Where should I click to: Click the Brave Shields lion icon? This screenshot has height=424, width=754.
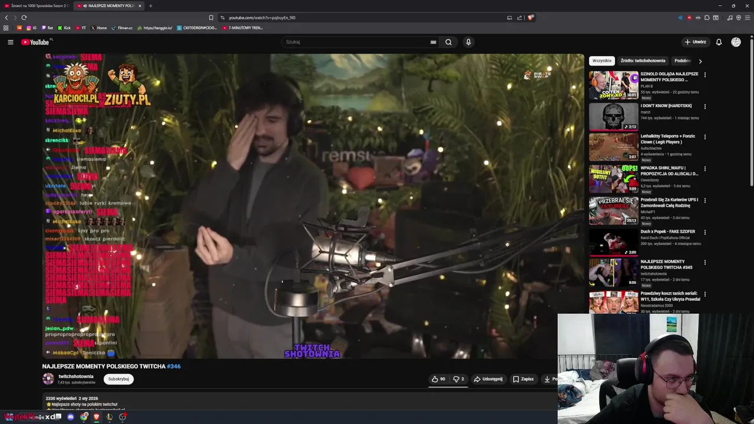coord(531,18)
